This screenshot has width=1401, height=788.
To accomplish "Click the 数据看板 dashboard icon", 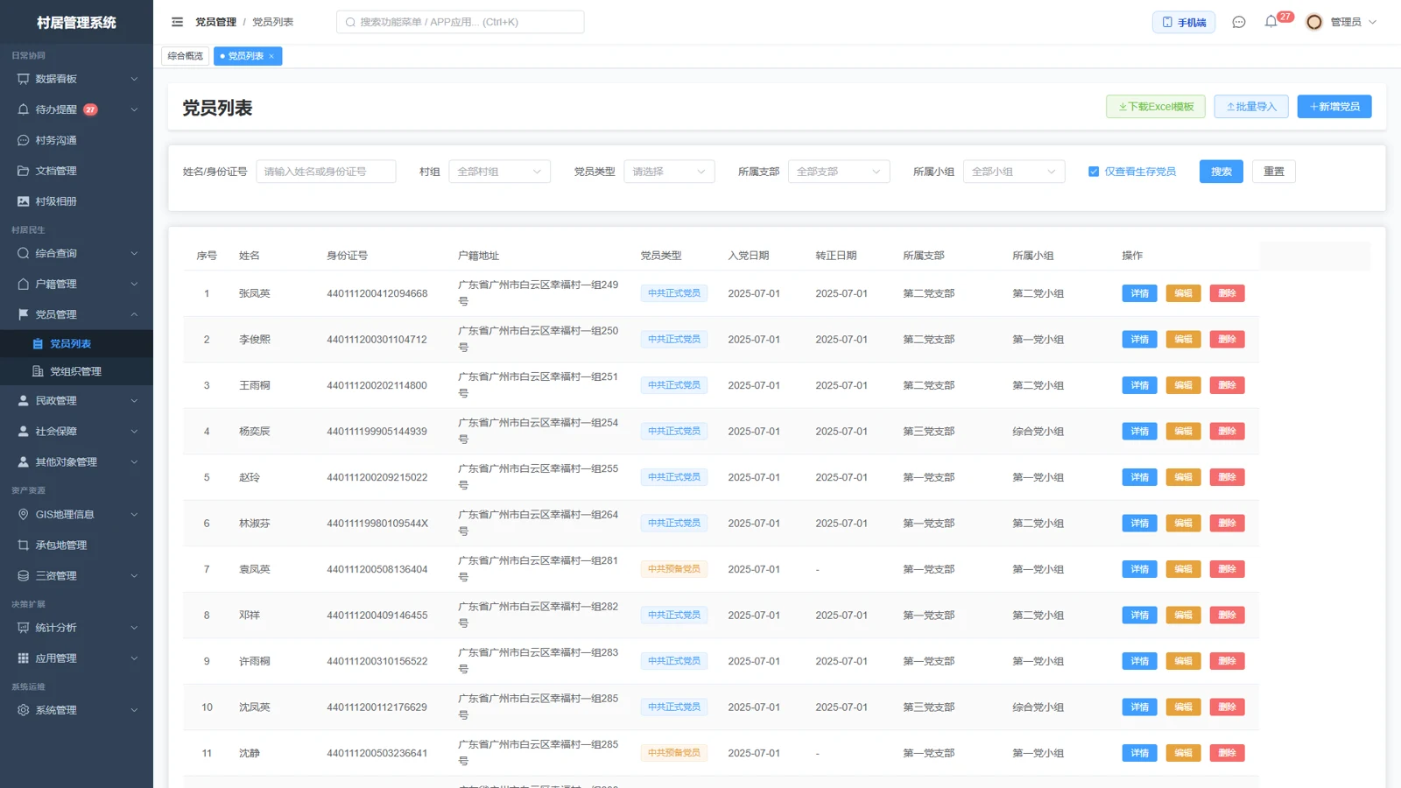I will 24,79.
